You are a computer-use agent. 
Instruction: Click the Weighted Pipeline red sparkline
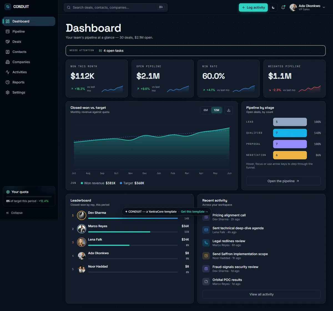click(310, 89)
